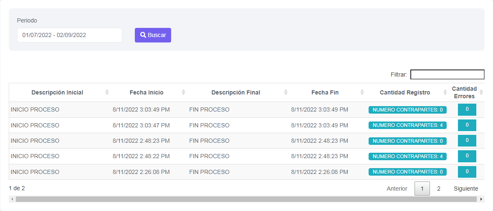Screen dimensions: 493x211
Task: Click the Periodo date range field
Action: (69, 35)
